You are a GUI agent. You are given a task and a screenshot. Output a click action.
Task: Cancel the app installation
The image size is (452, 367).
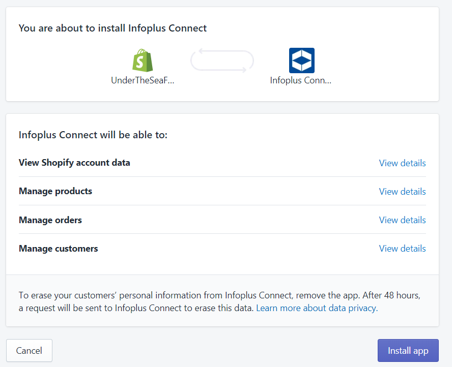pyautogui.click(x=29, y=350)
